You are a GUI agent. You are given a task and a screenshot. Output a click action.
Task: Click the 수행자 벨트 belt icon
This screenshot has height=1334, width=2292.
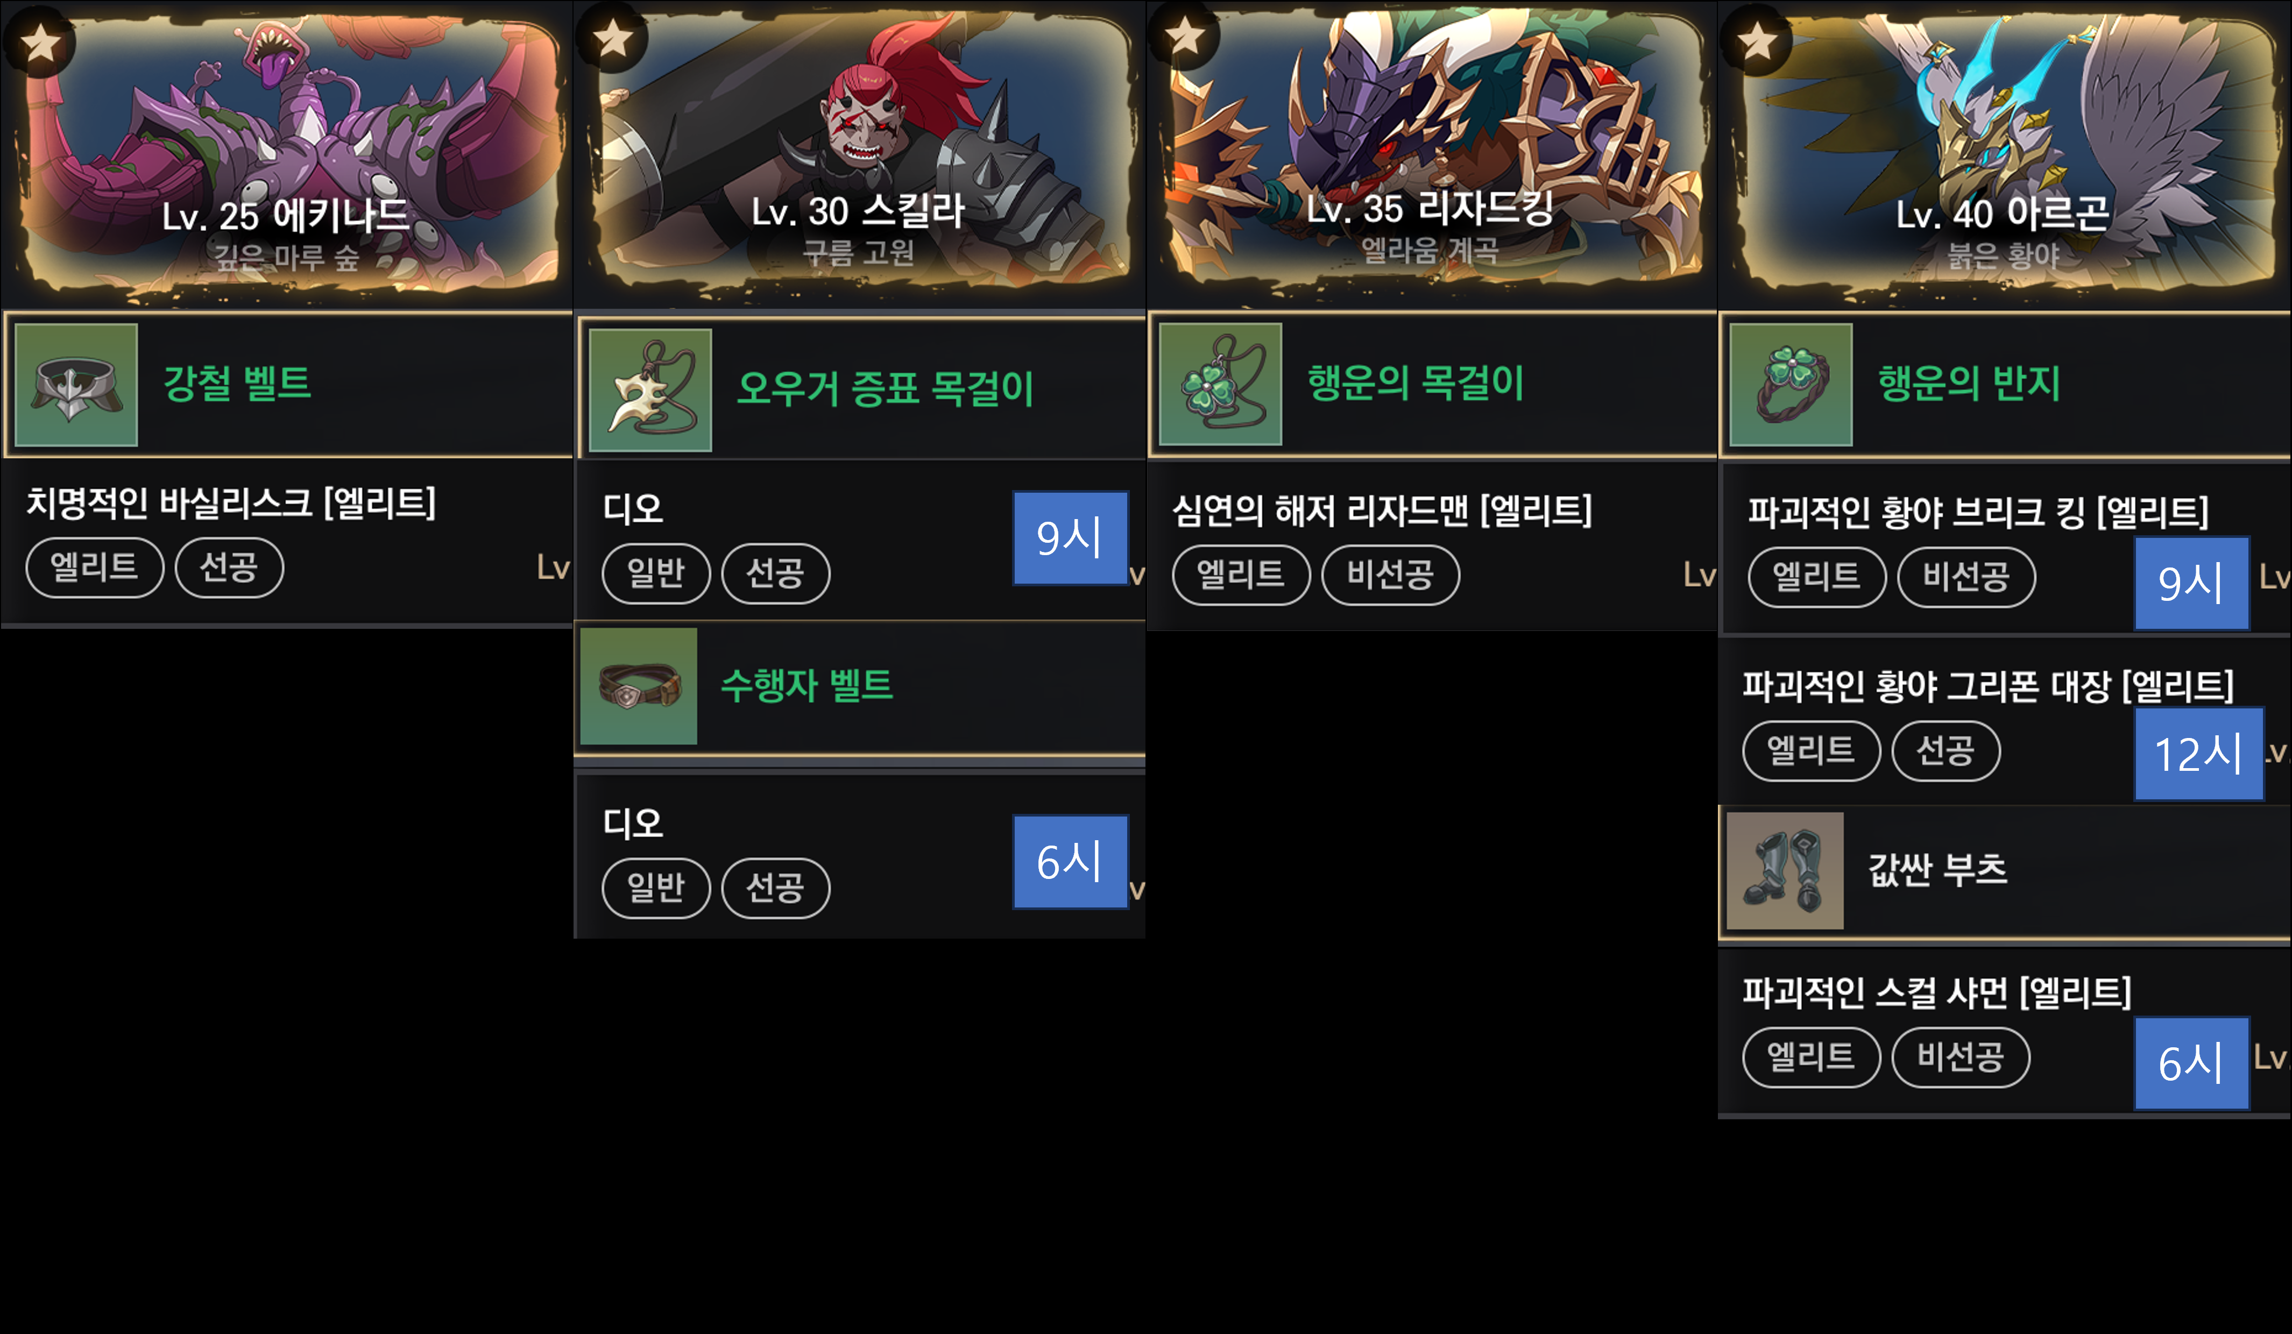[x=639, y=686]
